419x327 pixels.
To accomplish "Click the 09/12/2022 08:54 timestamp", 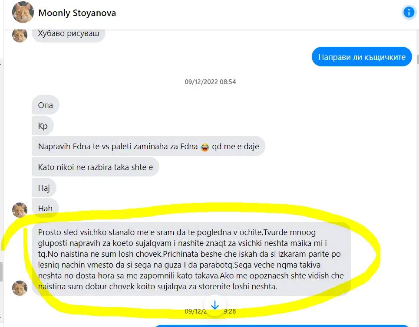I will pos(210,82).
